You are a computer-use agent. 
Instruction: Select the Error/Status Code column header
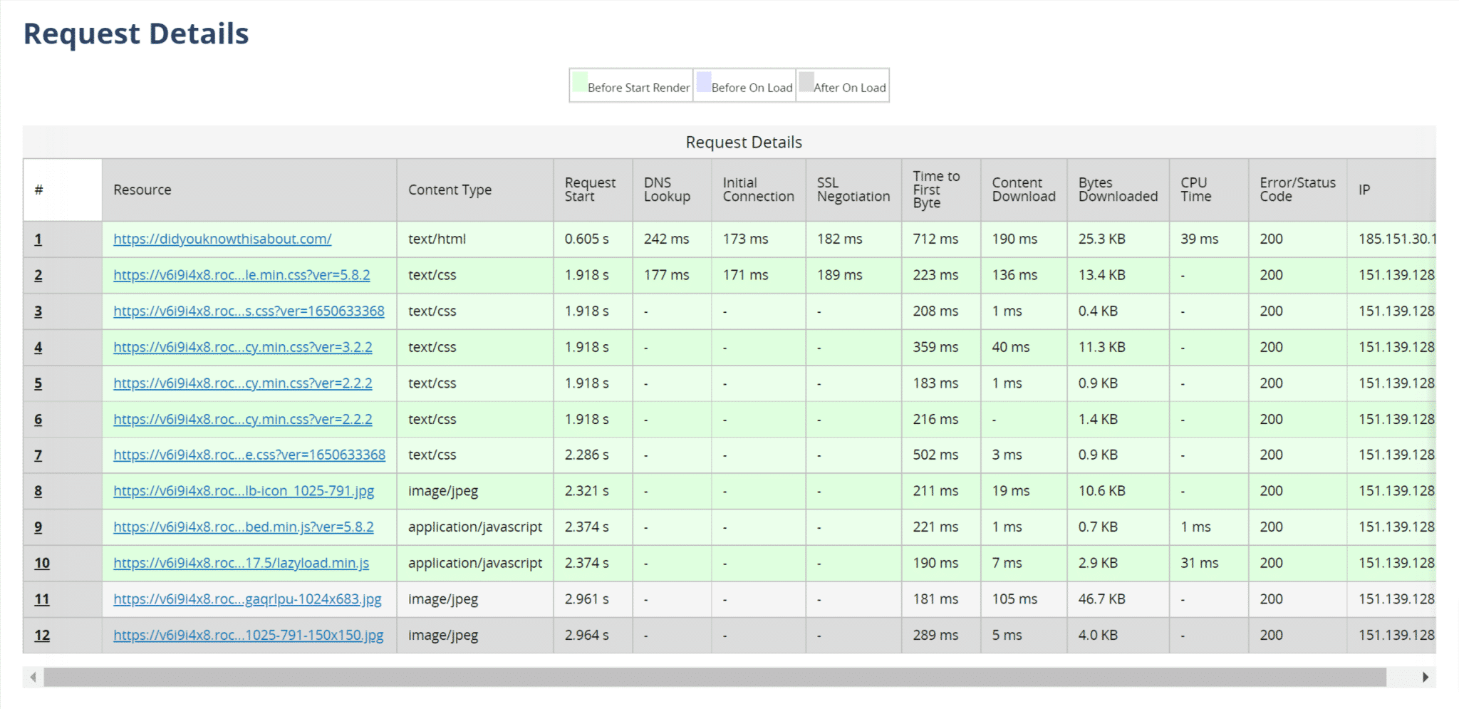[x=1295, y=190]
